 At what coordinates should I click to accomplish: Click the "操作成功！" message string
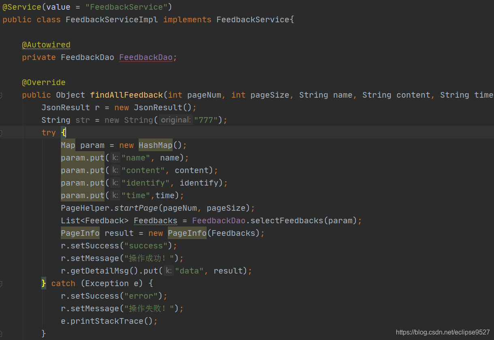coord(149,258)
